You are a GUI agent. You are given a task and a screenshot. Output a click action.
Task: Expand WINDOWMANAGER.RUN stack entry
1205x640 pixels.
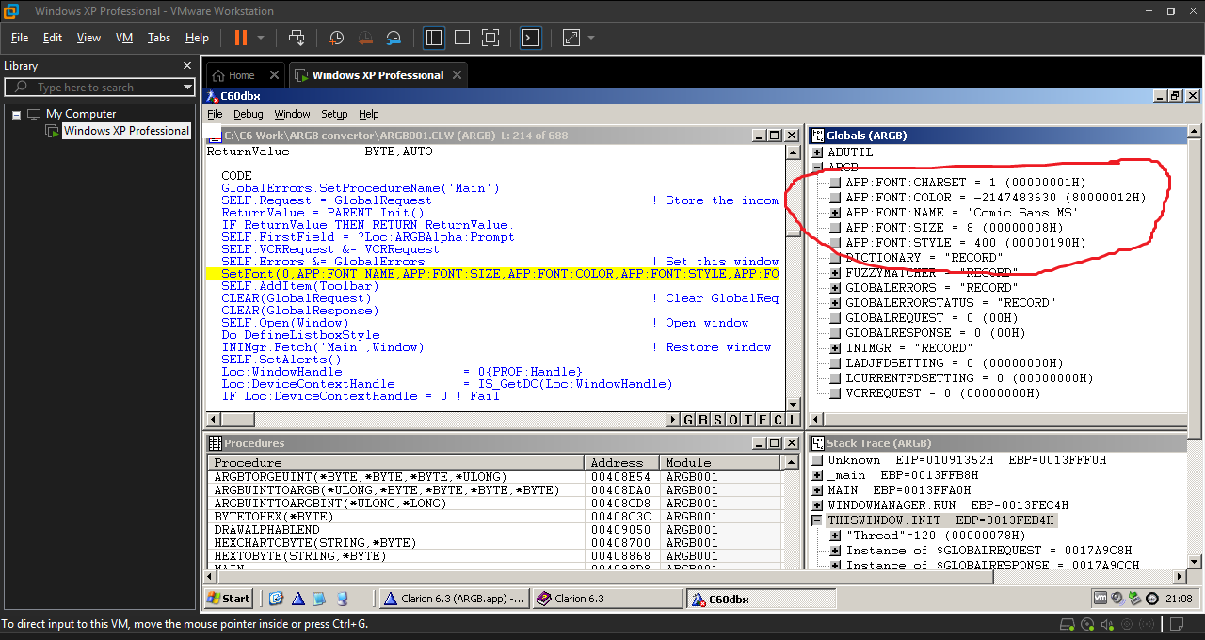click(817, 505)
